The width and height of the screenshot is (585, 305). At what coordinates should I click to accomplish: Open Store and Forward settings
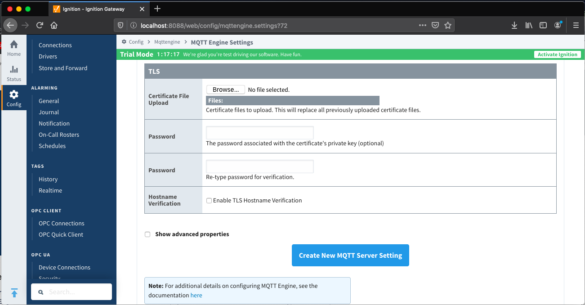63,68
